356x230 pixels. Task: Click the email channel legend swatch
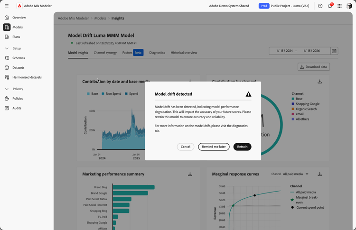pyautogui.click(x=293, y=114)
